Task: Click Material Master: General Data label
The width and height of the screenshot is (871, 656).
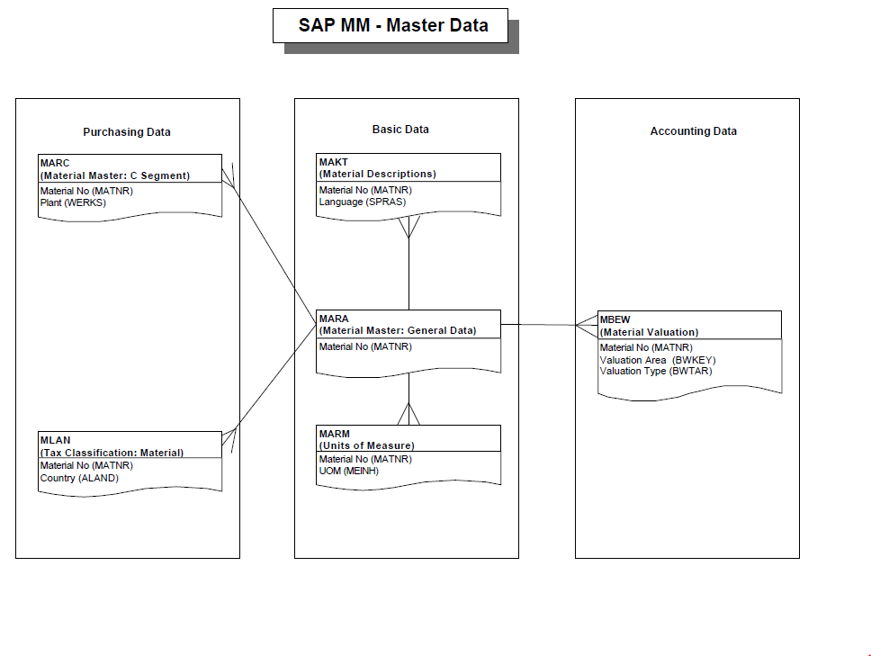Action: [x=398, y=330]
